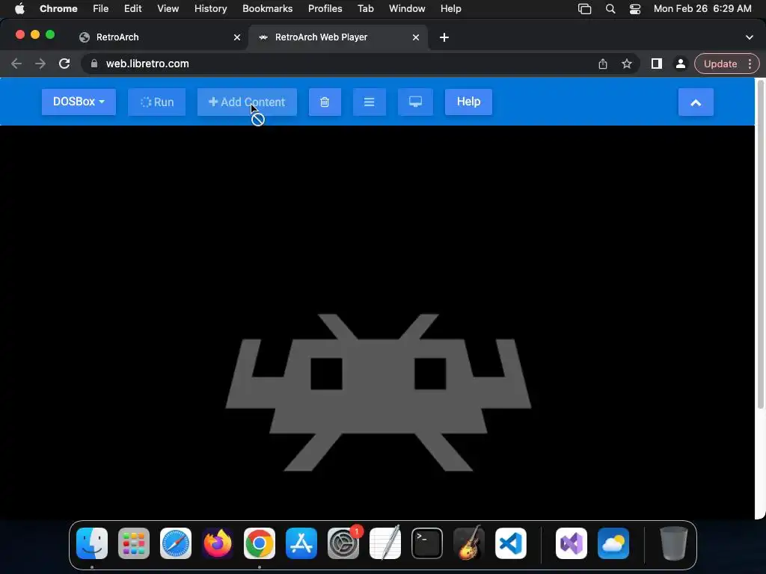
Task: Open the Tab menu
Action: coord(365,9)
